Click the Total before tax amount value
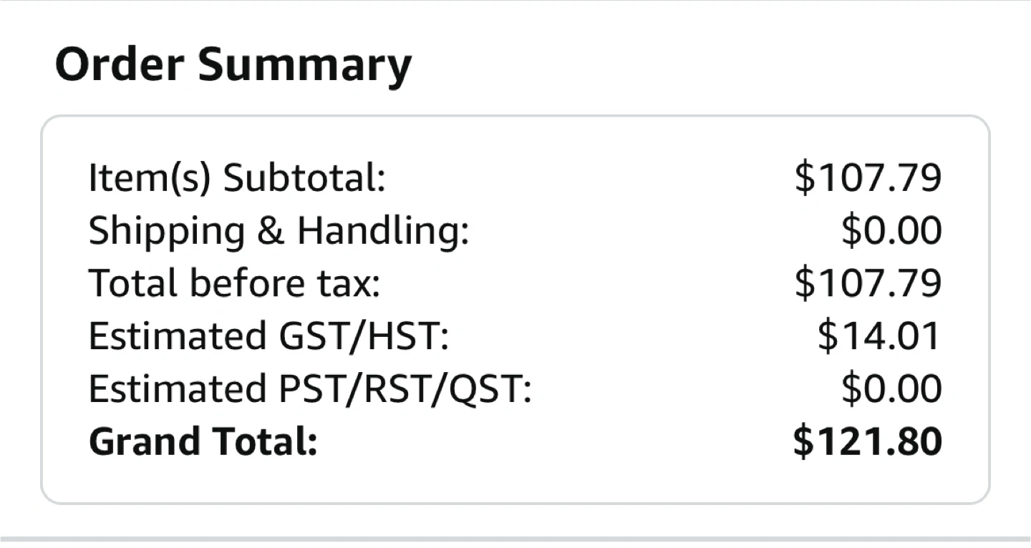This screenshot has height=548, width=1031. (x=868, y=283)
